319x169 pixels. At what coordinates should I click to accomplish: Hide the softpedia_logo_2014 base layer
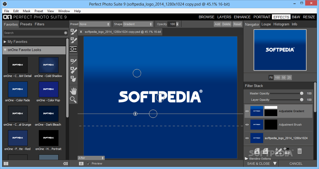247,138
